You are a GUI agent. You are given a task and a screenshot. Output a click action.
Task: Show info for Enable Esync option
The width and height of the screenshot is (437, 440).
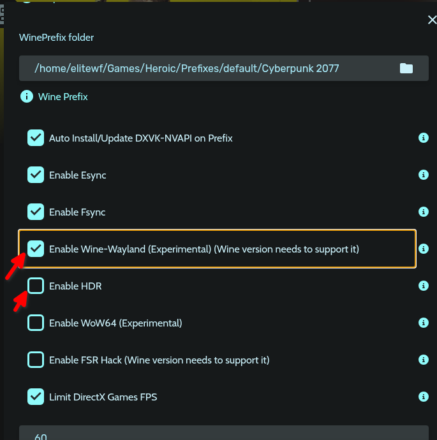[423, 175]
